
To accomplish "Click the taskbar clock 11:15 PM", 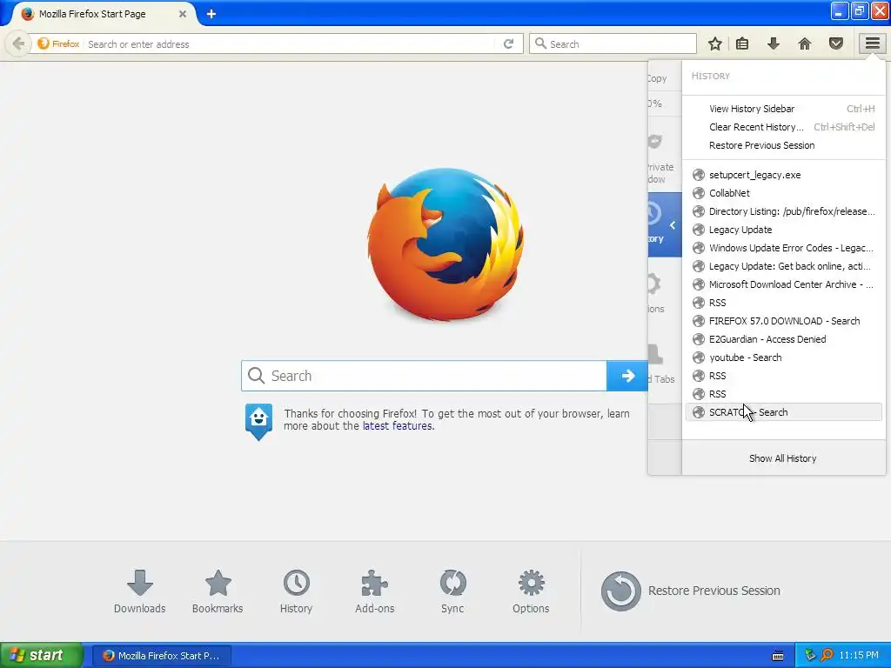I will pyautogui.click(x=859, y=655).
